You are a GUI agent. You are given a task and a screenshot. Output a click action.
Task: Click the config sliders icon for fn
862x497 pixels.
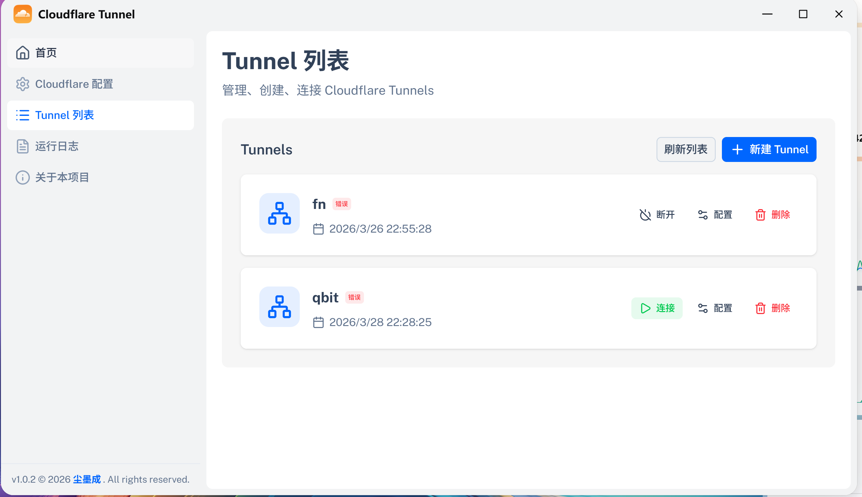702,215
